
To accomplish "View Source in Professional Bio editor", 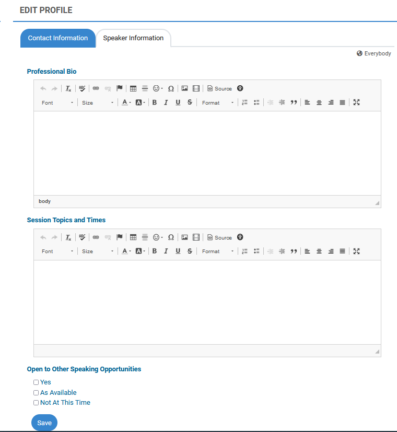I will (x=219, y=89).
